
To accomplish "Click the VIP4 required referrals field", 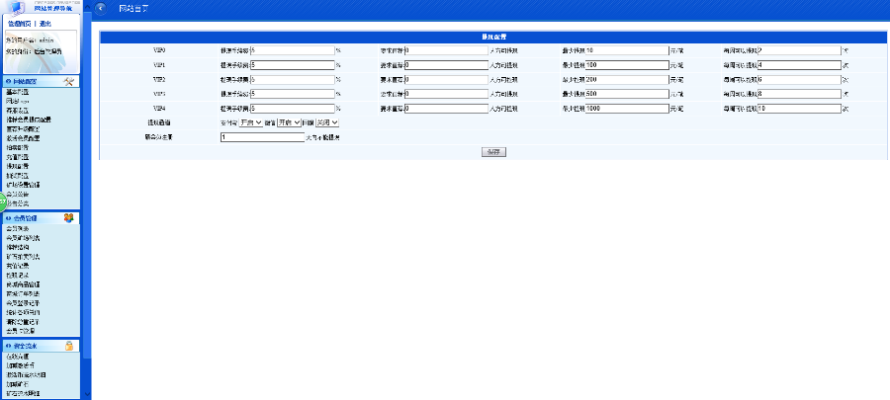I will point(447,109).
